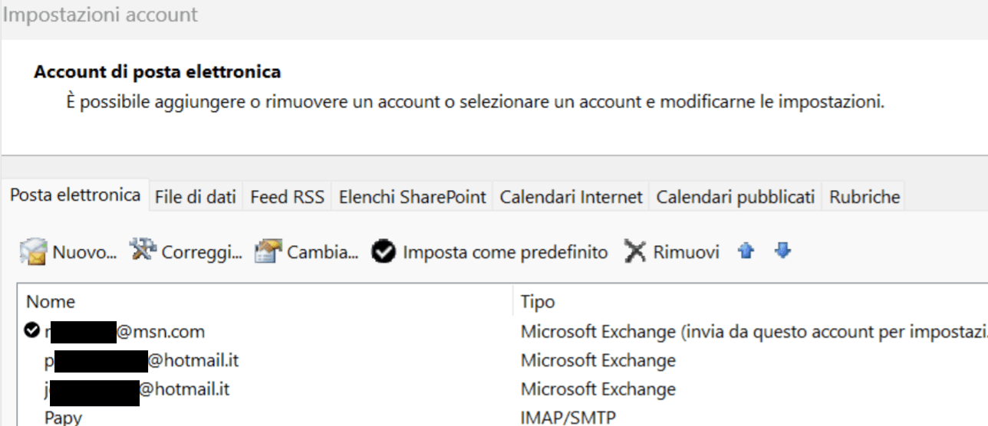This screenshot has height=426, width=988.
Task: Click the Correggi repair tools icon
Action: [x=143, y=250]
